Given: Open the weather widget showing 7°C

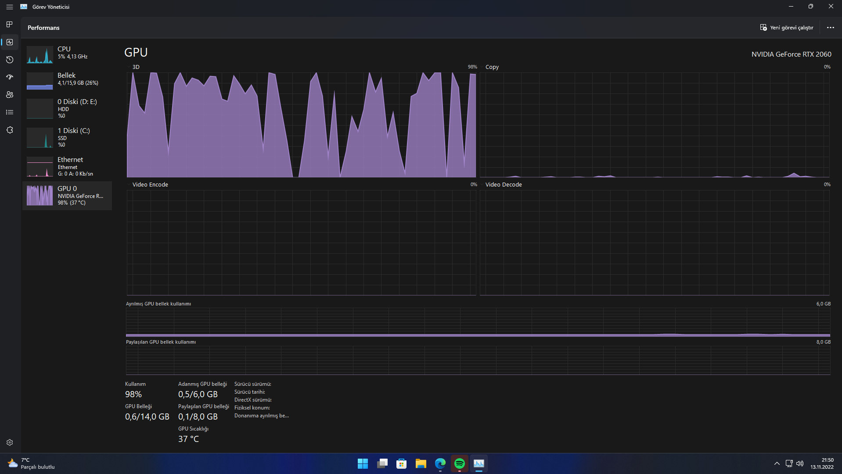Looking at the screenshot, I should coord(31,463).
